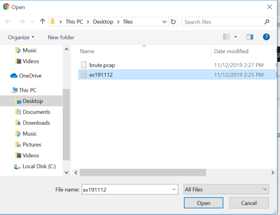This screenshot has width=280, height=215.
Task: Go up one folder level
Action: (x=43, y=22)
